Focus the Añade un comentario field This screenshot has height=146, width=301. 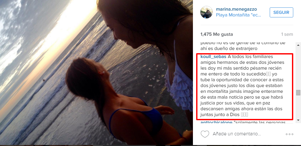pyautogui.click(x=237, y=134)
